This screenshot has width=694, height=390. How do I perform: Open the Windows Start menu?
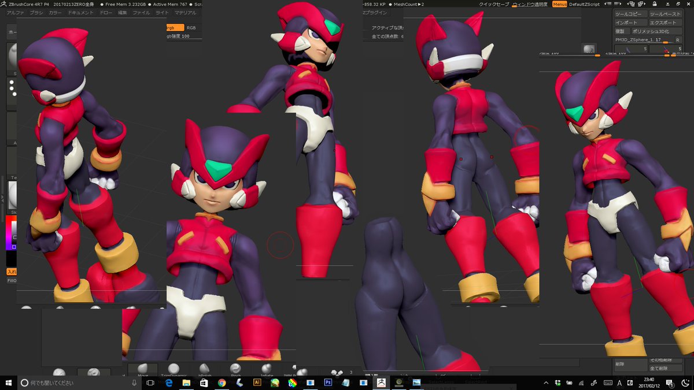tap(9, 382)
